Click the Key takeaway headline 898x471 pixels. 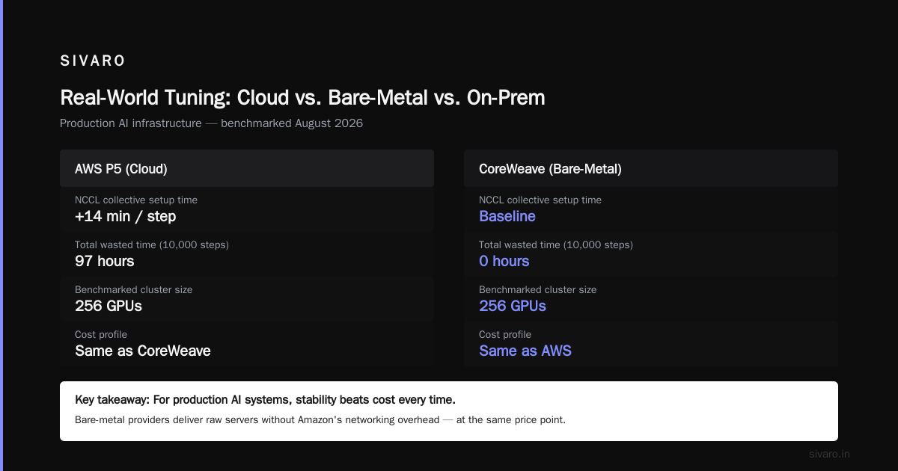click(x=266, y=399)
